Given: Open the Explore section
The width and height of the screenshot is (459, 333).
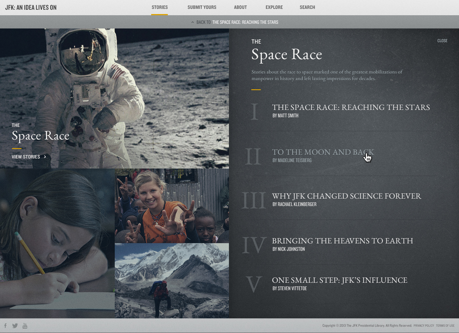Looking at the screenshot, I should [274, 7].
